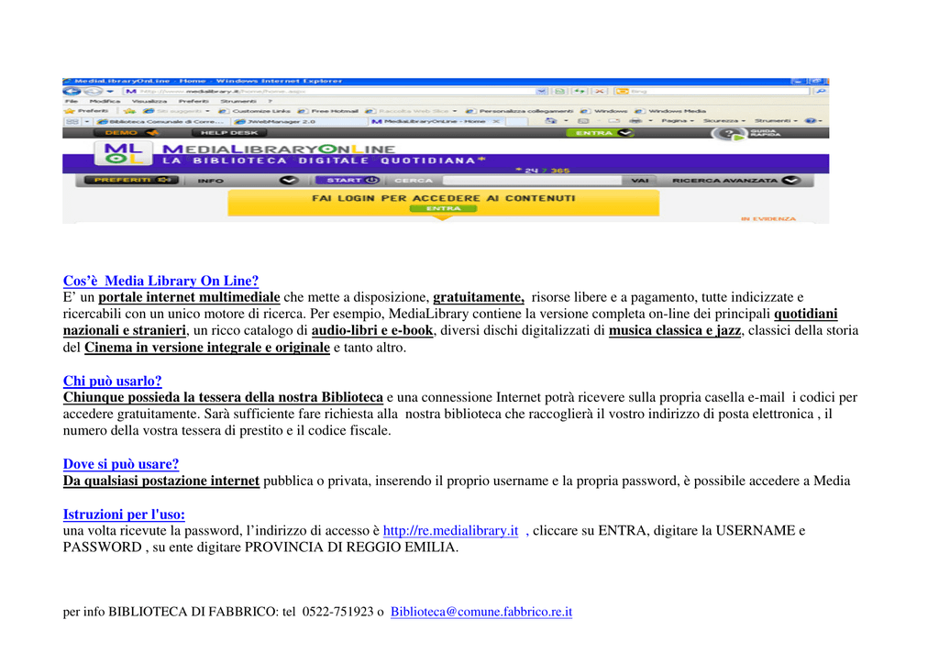Click the browser Home toolbar icon
This screenshot has height=664, width=939.
click(550, 121)
